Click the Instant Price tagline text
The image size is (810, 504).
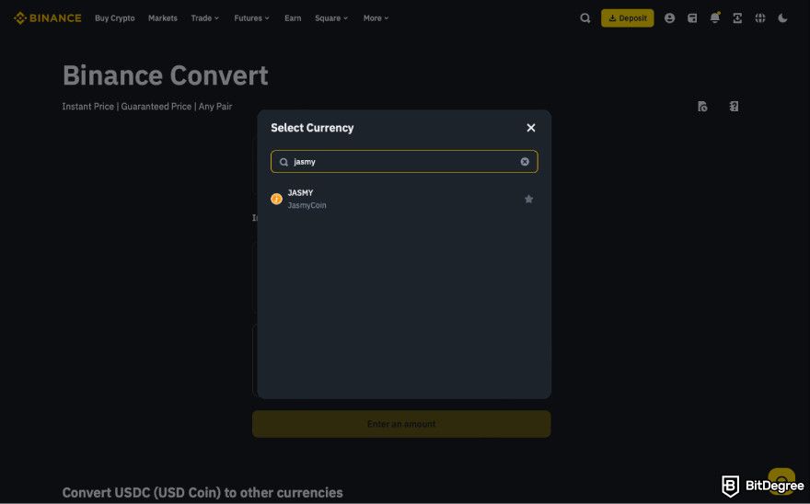(x=147, y=107)
